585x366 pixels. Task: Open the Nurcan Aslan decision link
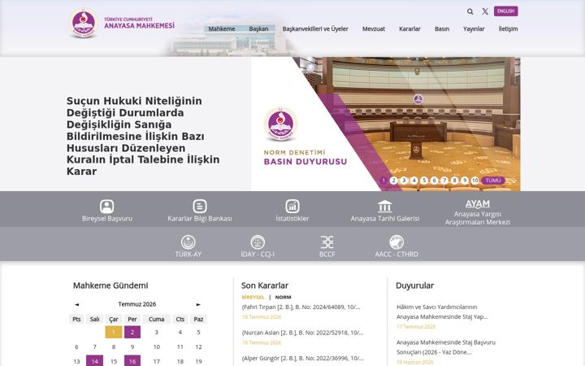[x=302, y=333]
